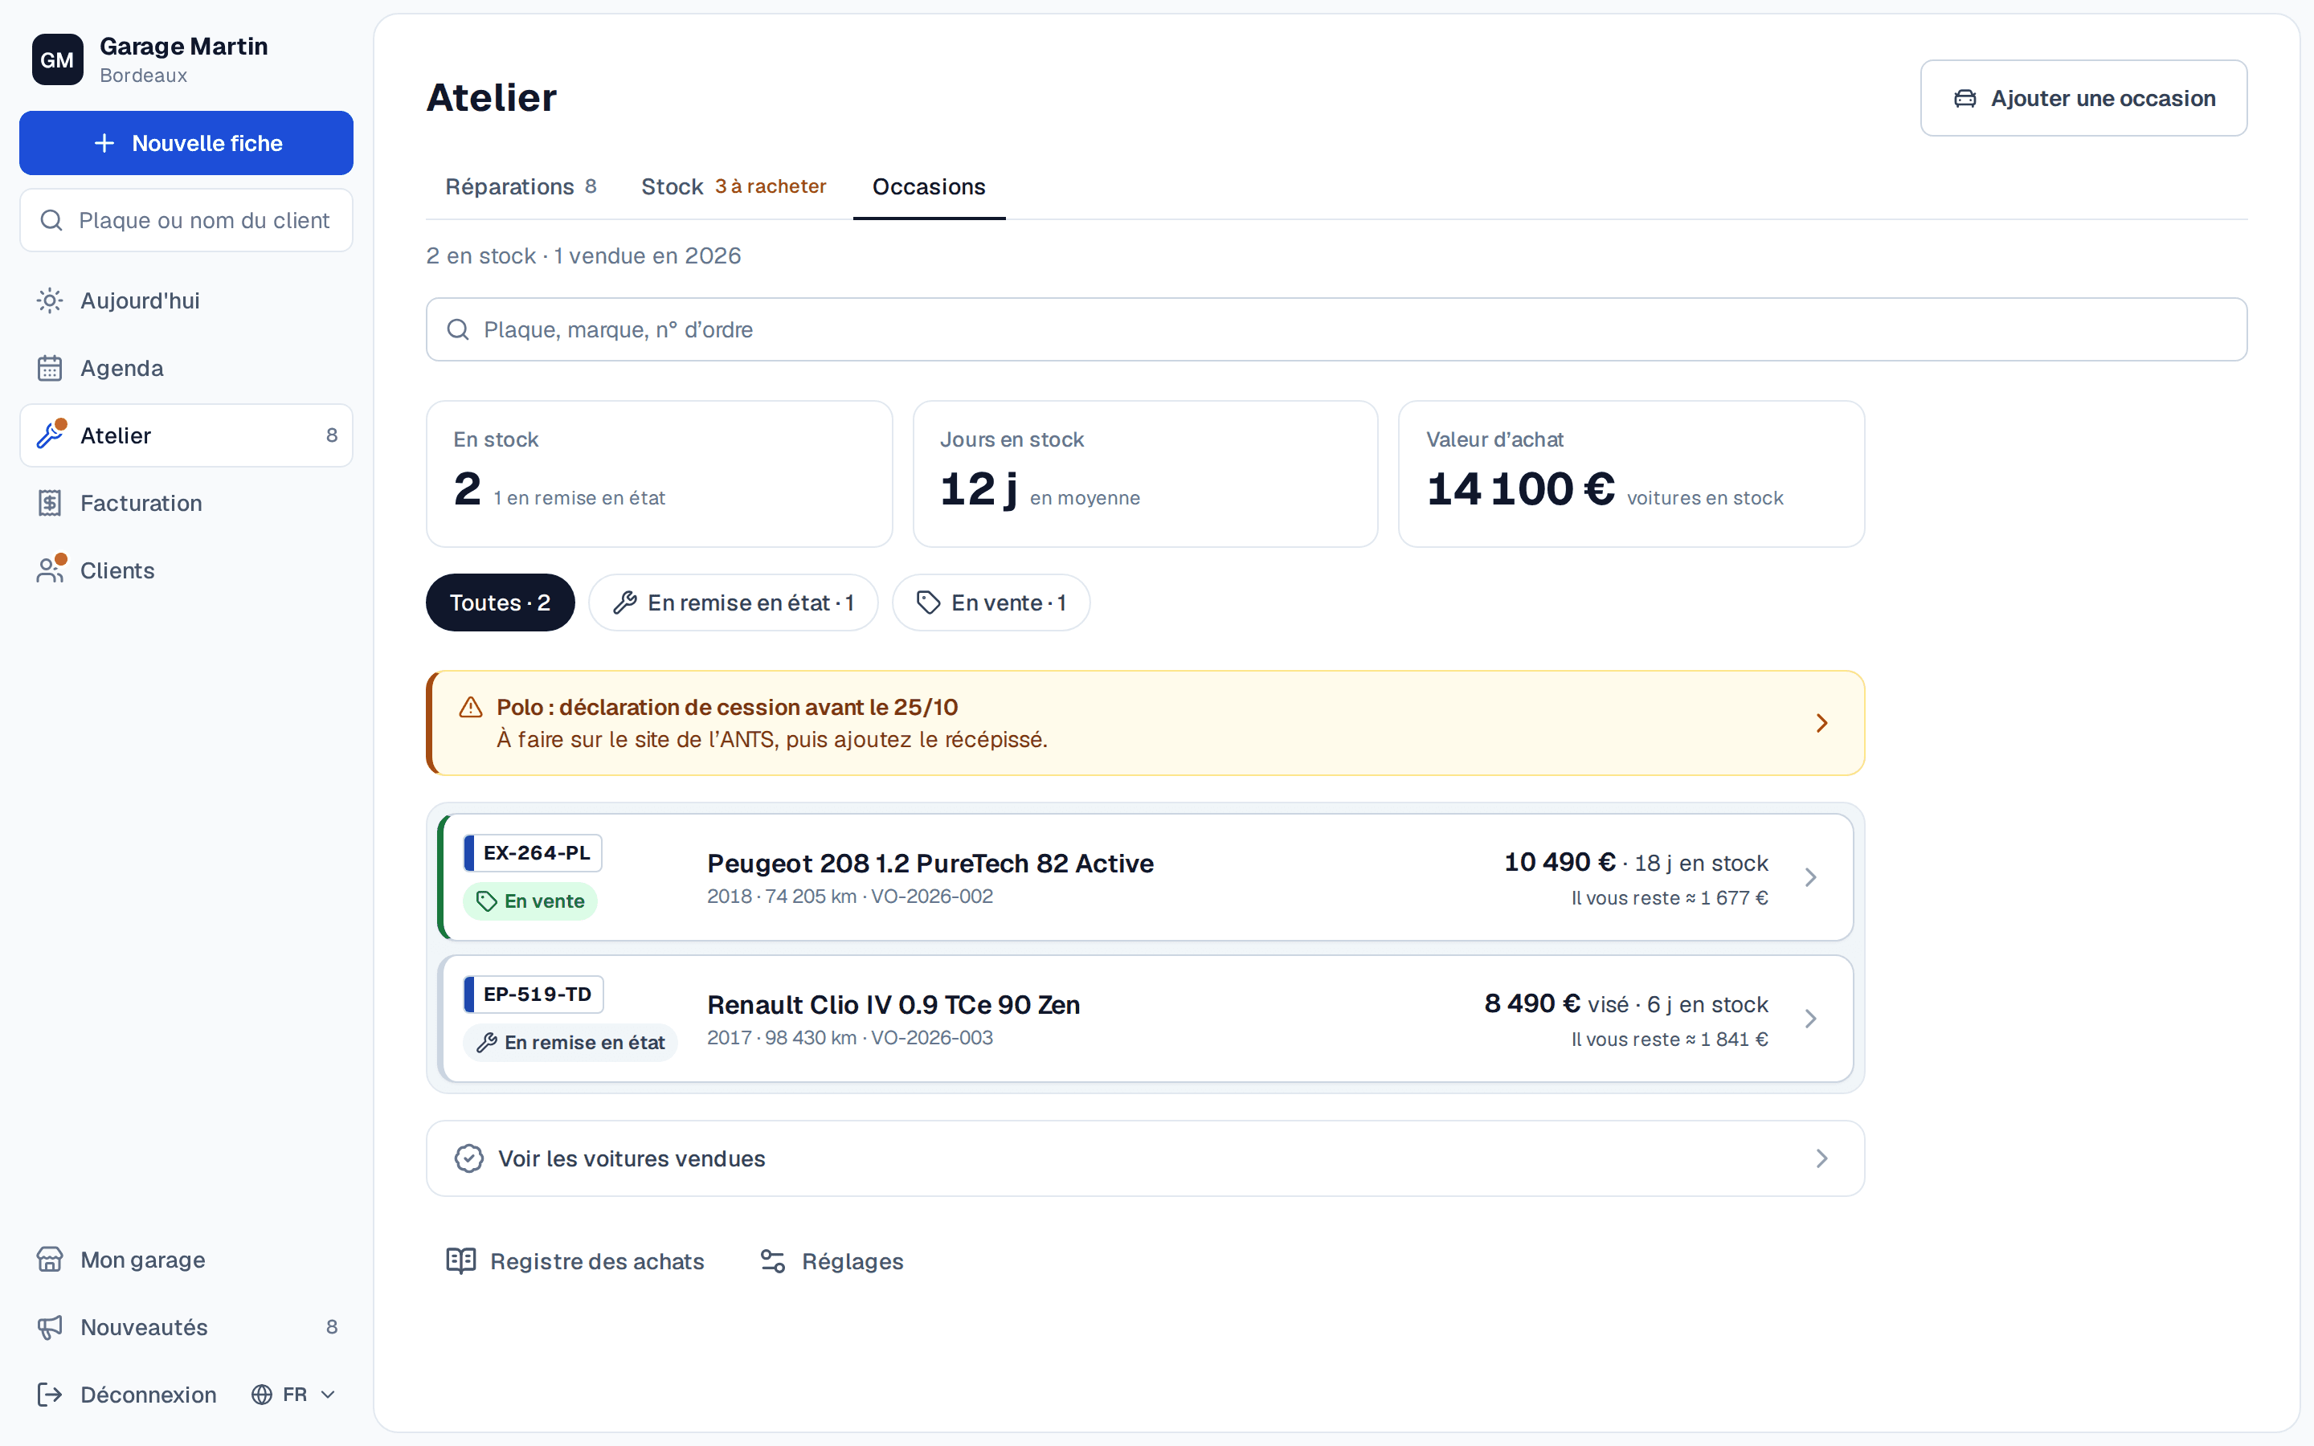This screenshot has height=1446, width=2314.
Task: Click the EP-519-TD plate badge
Action: tap(534, 995)
